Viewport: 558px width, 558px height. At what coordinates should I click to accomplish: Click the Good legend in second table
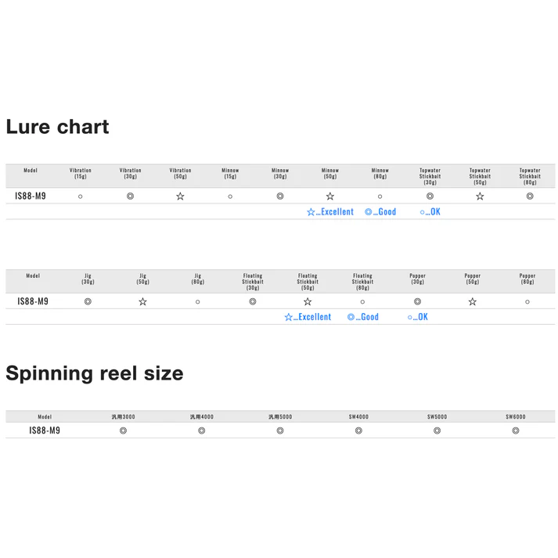tap(363, 317)
